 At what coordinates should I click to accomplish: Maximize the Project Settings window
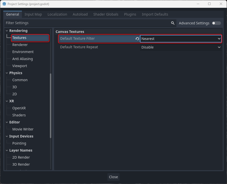click(209, 4)
